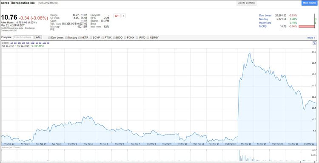The image size is (319, 163).
Task: Tick the Nasdaq compare checkbox
Action: click(x=66, y=37)
